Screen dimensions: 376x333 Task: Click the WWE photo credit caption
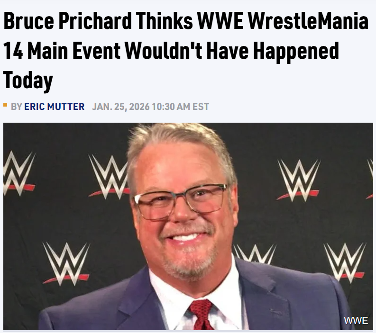tap(356, 321)
